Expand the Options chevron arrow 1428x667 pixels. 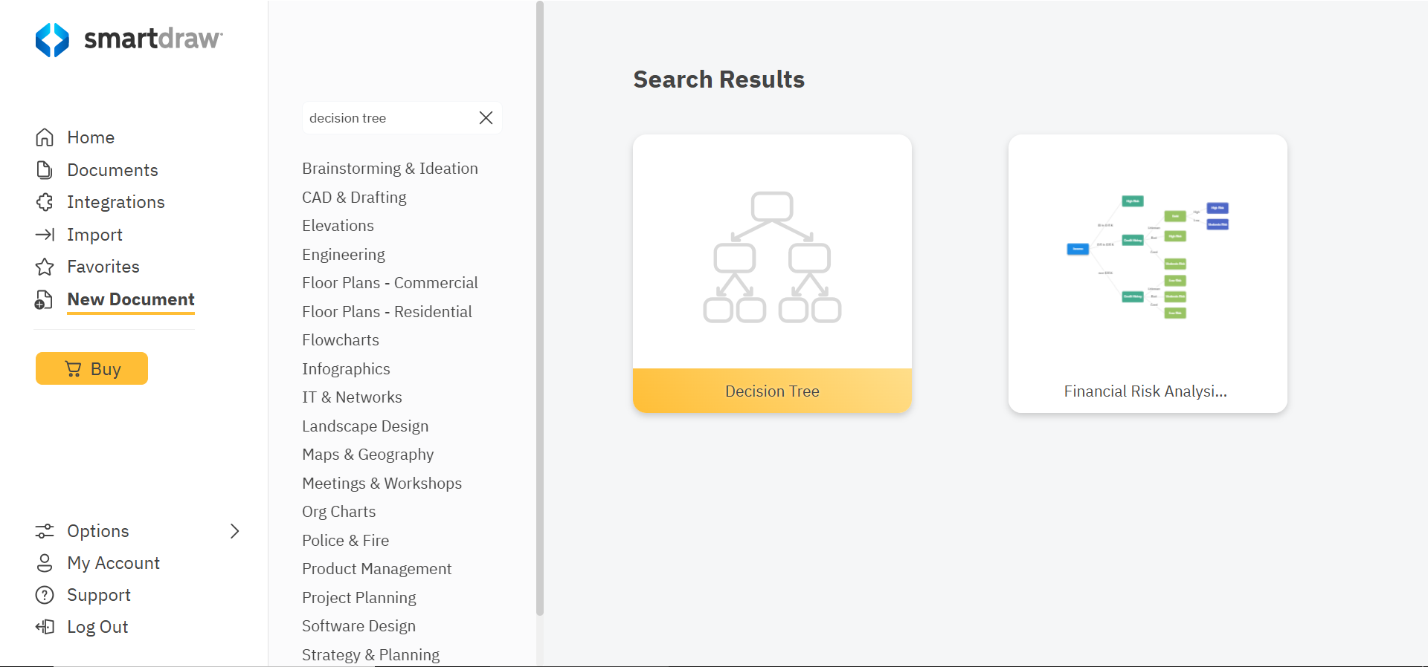coord(235,531)
